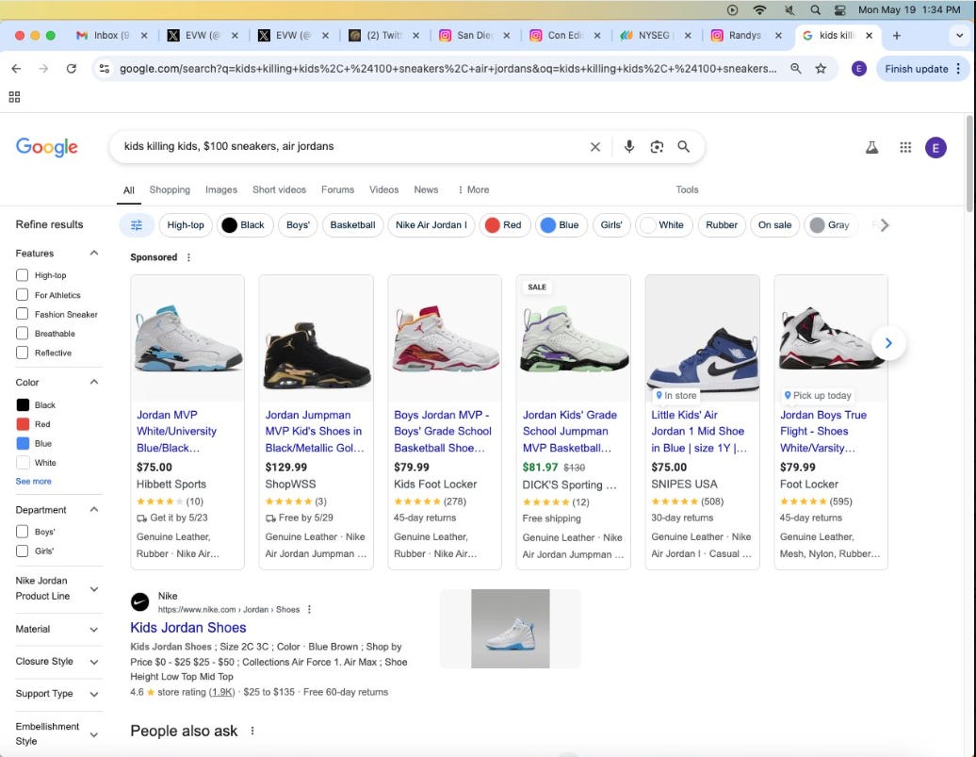
Task: Open Google account E avatar
Action: [935, 148]
